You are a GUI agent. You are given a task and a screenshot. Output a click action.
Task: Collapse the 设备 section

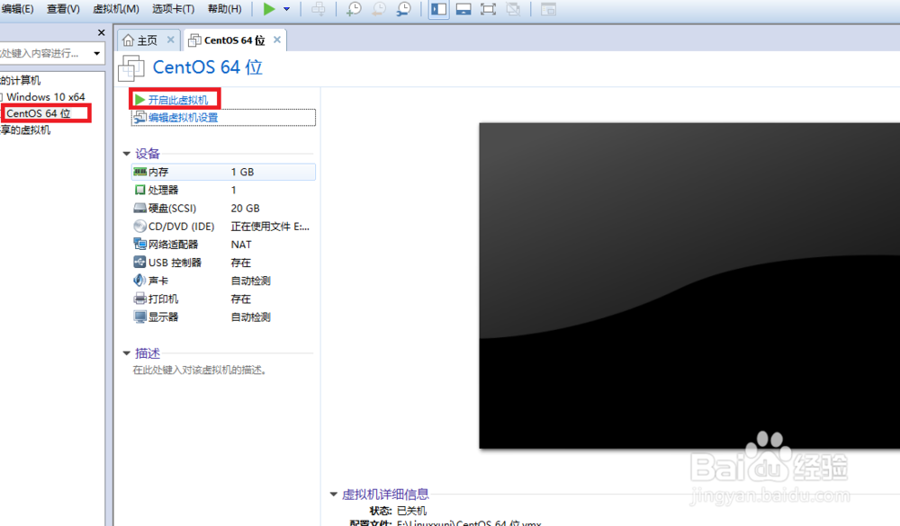pos(127,154)
